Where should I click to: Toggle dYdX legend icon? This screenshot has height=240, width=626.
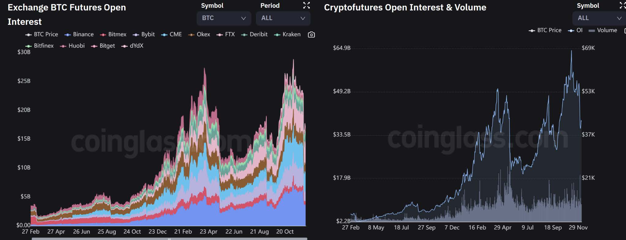pos(125,46)
